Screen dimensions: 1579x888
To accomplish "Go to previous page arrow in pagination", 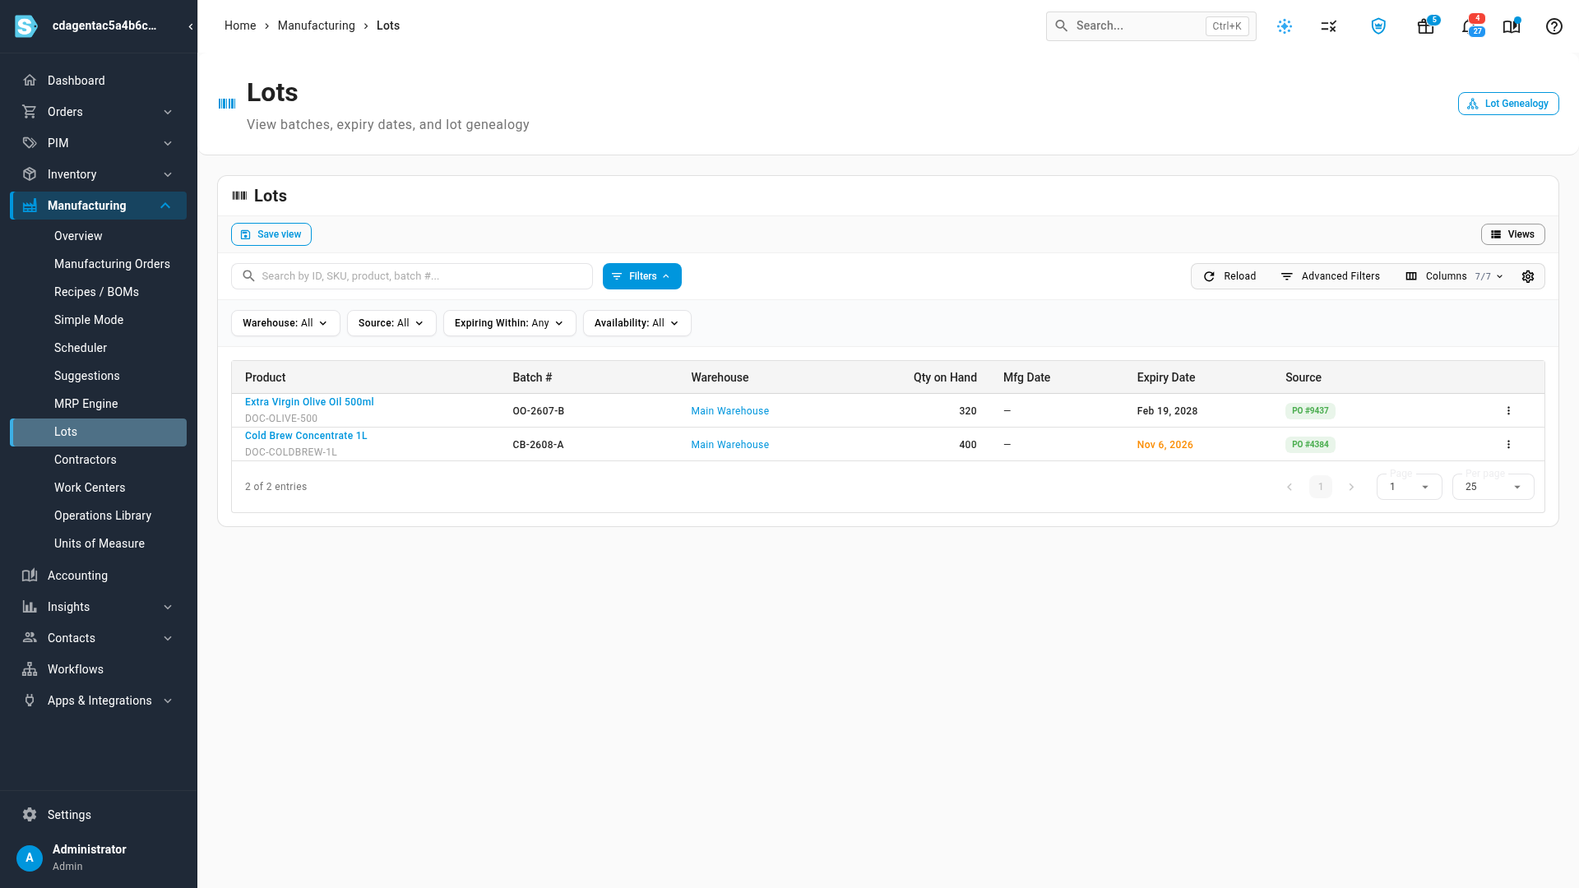I will tap(1290, 487).
